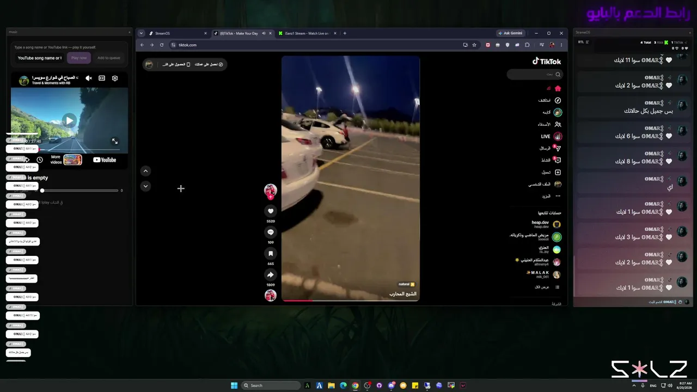The height and width of the screenshot is (392, 697).
Task: Open Discord from the taskbar
Action: (391, 385)
